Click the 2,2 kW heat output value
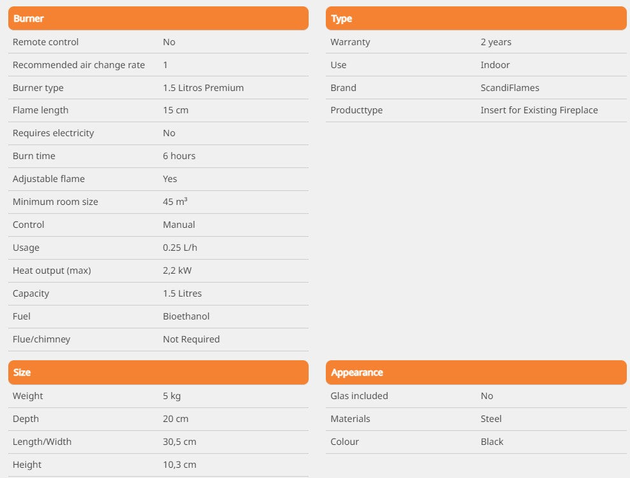 click(x=177, y=271)
